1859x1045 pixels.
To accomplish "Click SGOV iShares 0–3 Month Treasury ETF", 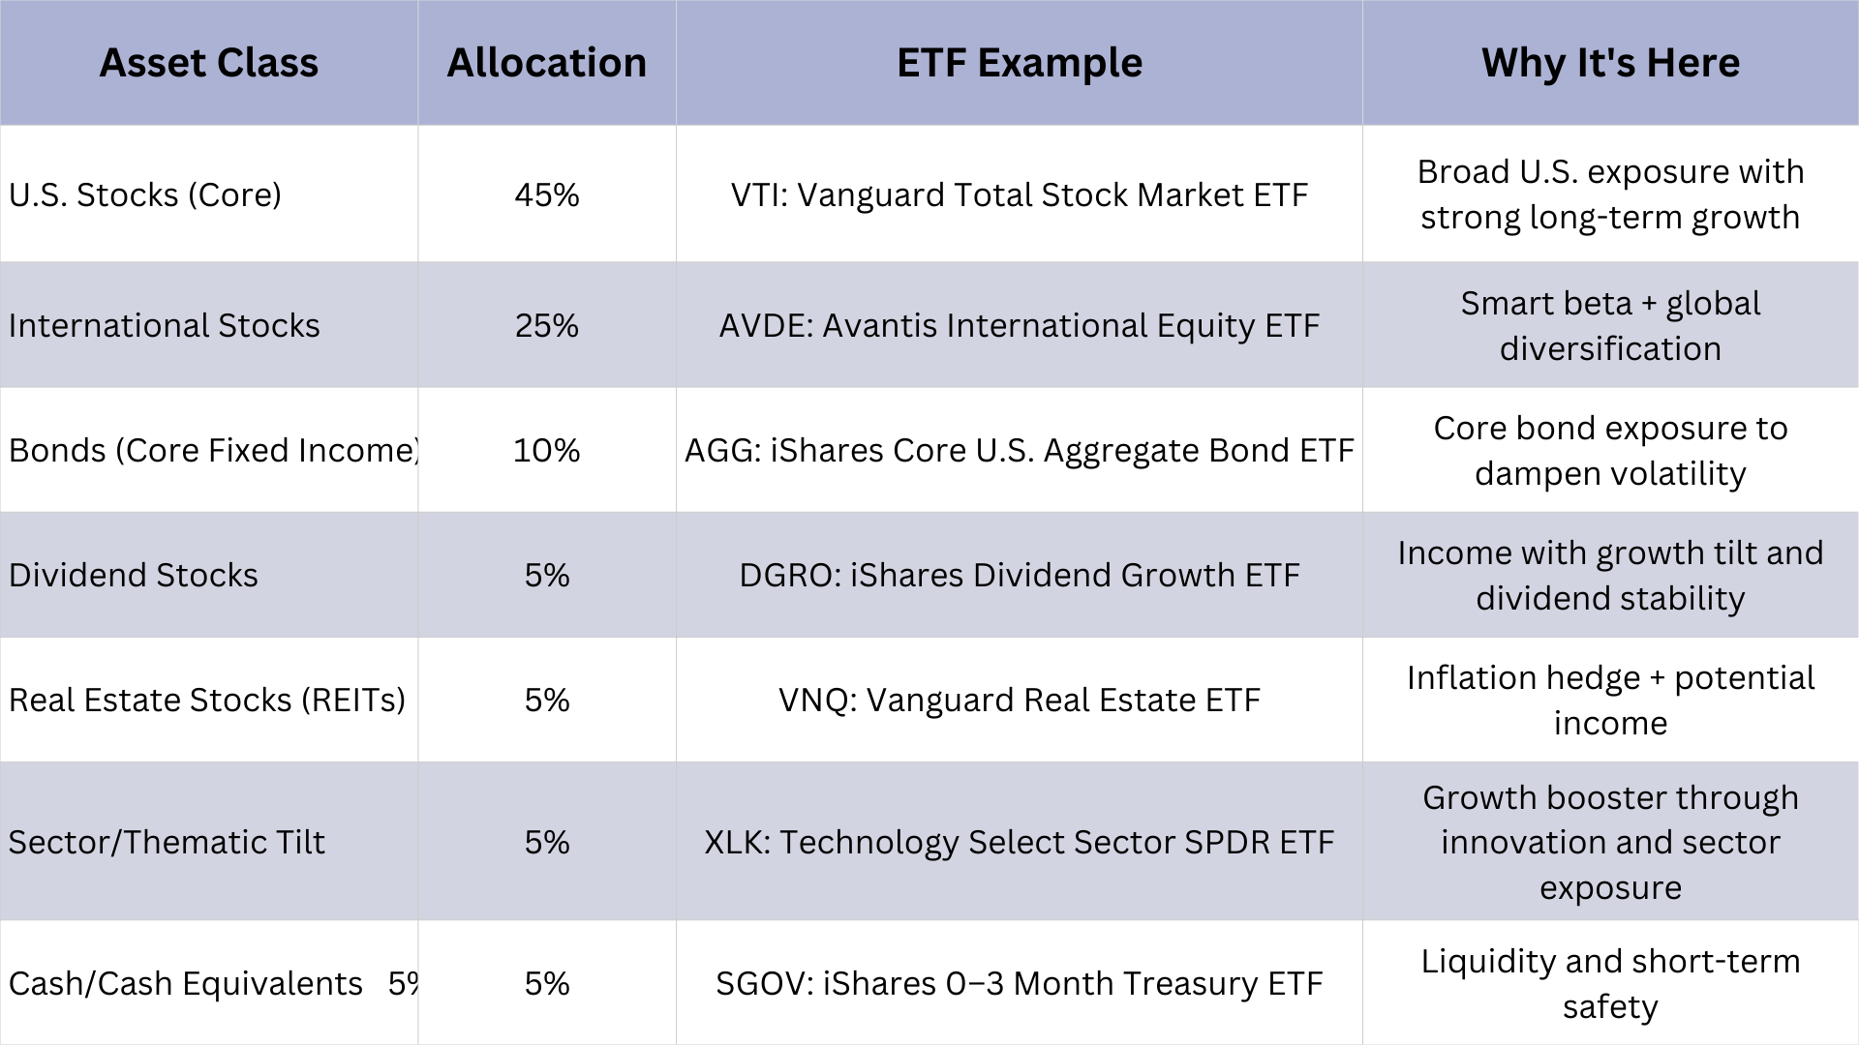I will 1019,983.
